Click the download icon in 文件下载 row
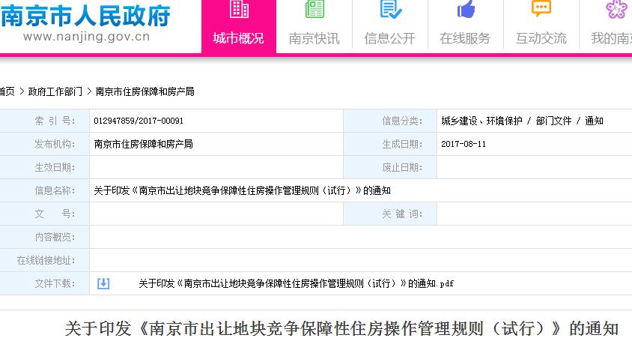 coord(103,283)
